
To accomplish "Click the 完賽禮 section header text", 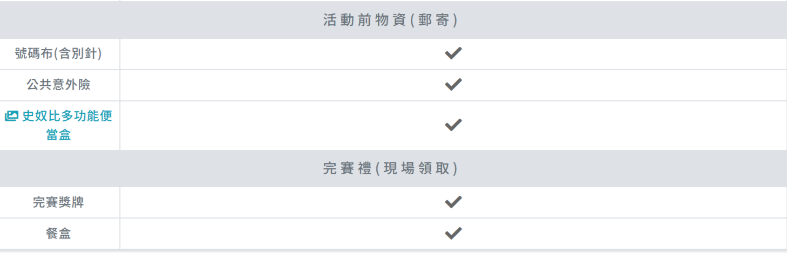I will click(348, 168).
